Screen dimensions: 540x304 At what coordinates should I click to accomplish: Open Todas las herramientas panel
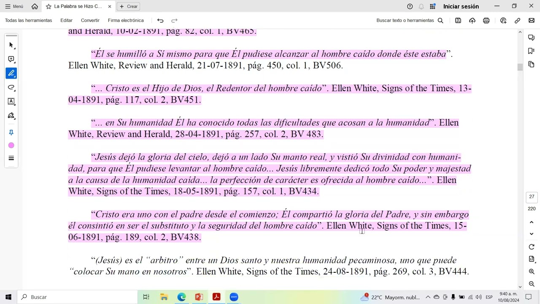(x=28, y=20)
